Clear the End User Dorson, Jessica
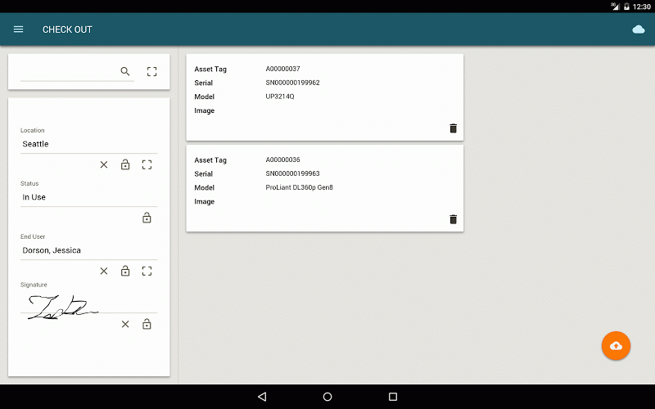Screen dimensions: 655x409 click(x=104, y=272)
